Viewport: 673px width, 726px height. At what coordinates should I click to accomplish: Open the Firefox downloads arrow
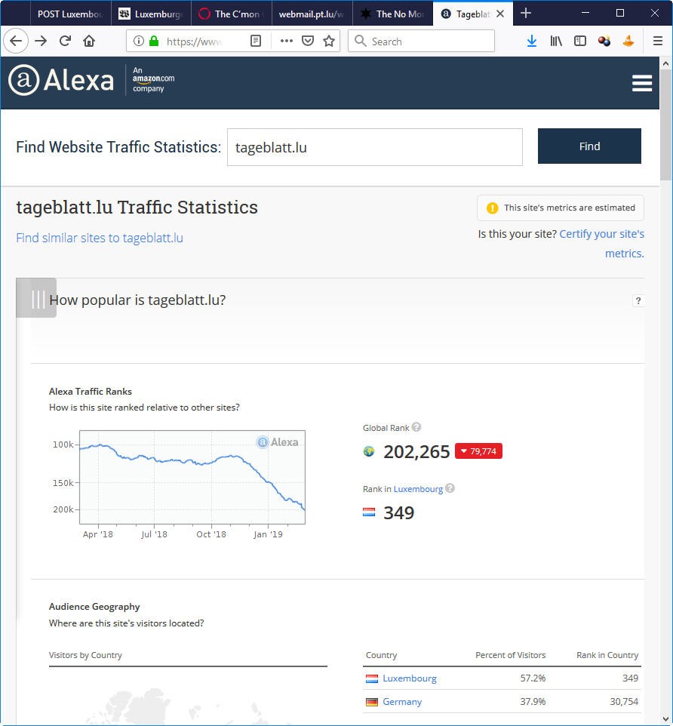pos(532,42)
